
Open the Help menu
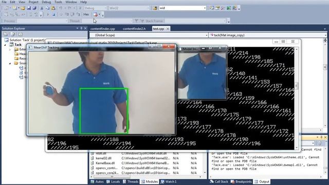pyautogui.click(x=83, y=2)
